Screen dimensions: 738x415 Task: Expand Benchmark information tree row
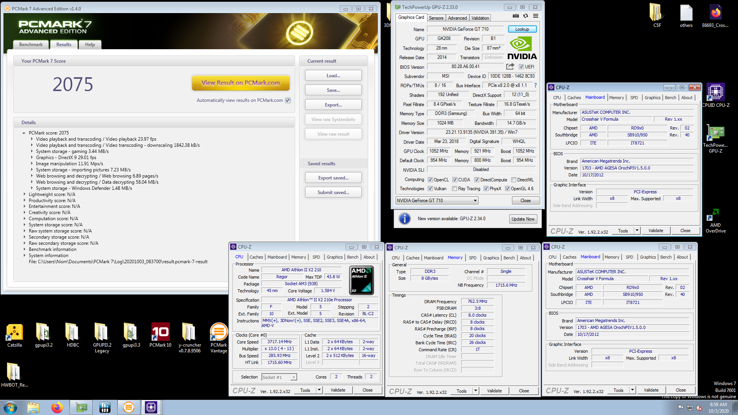click(25, 249)
